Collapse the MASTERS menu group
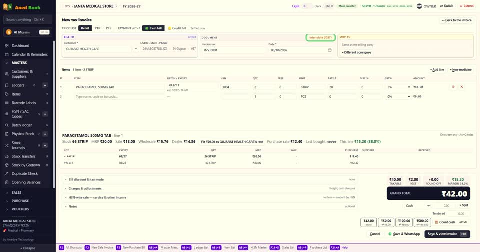 [19, 63]
